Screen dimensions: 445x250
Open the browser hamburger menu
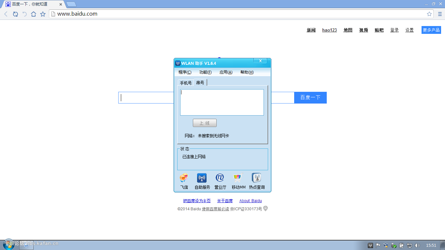tap(440, 14)
